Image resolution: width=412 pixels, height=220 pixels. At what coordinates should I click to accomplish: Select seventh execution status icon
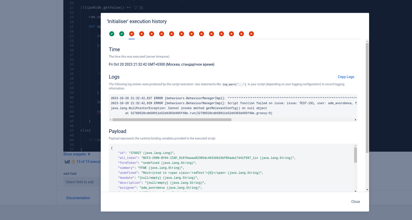[172, 34]
